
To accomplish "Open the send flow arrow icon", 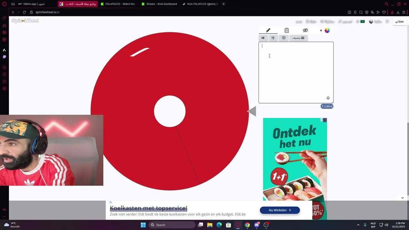I will click(x=378, y=12).
